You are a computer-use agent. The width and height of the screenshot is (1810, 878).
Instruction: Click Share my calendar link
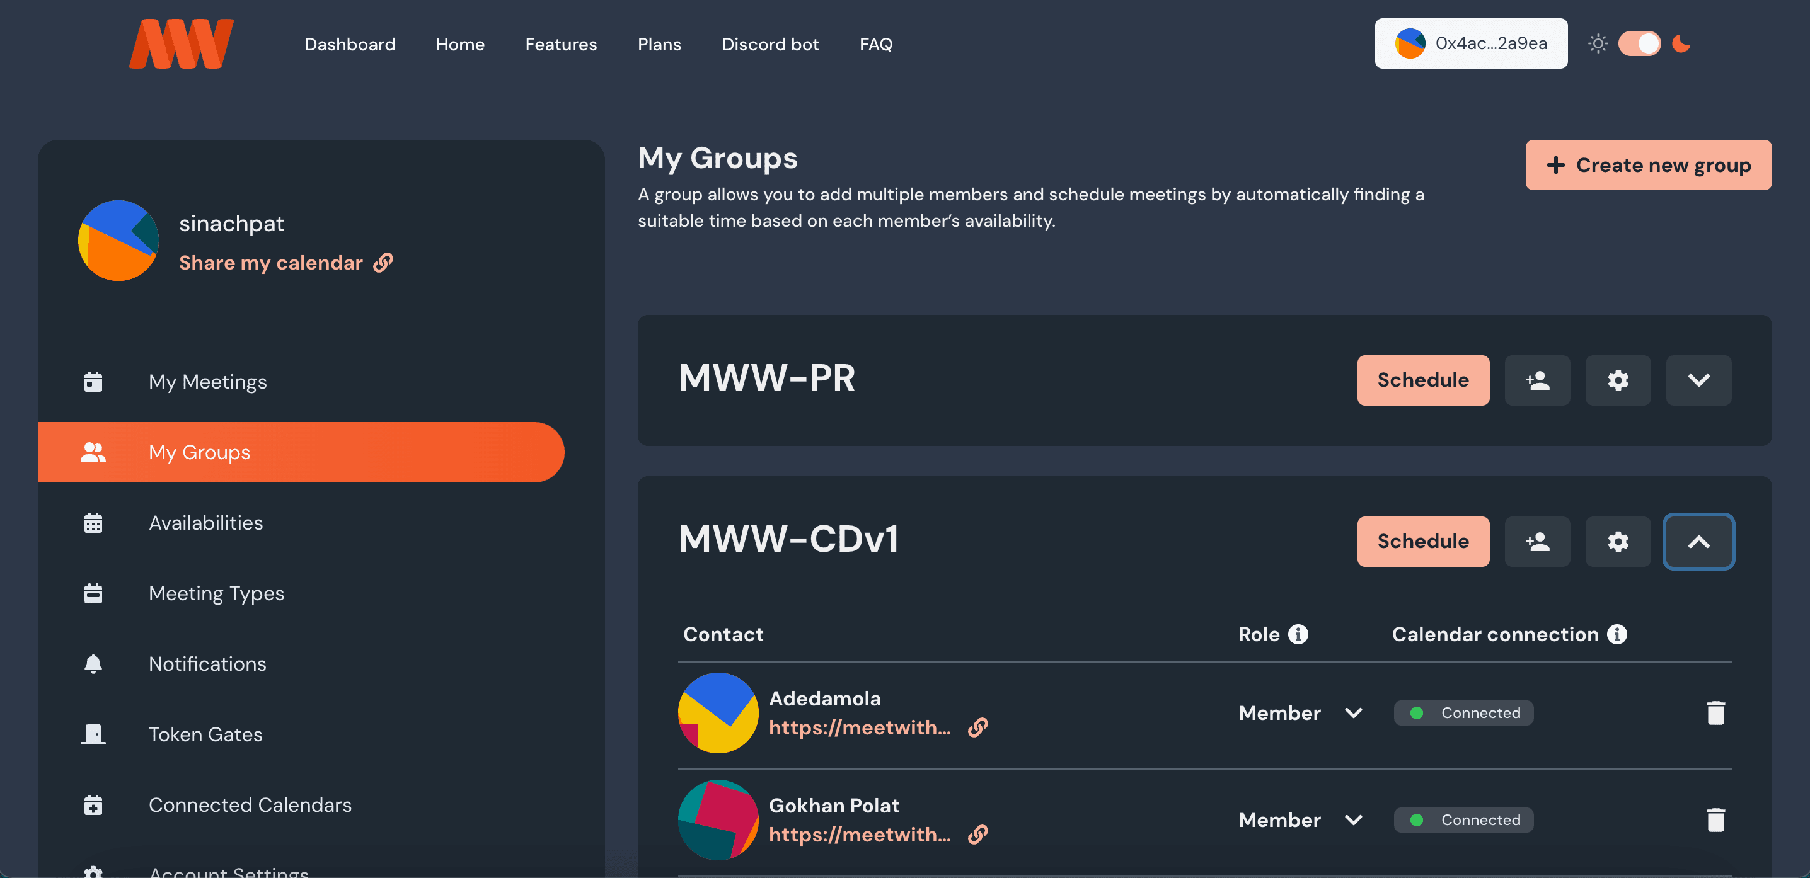coord(270,263)
